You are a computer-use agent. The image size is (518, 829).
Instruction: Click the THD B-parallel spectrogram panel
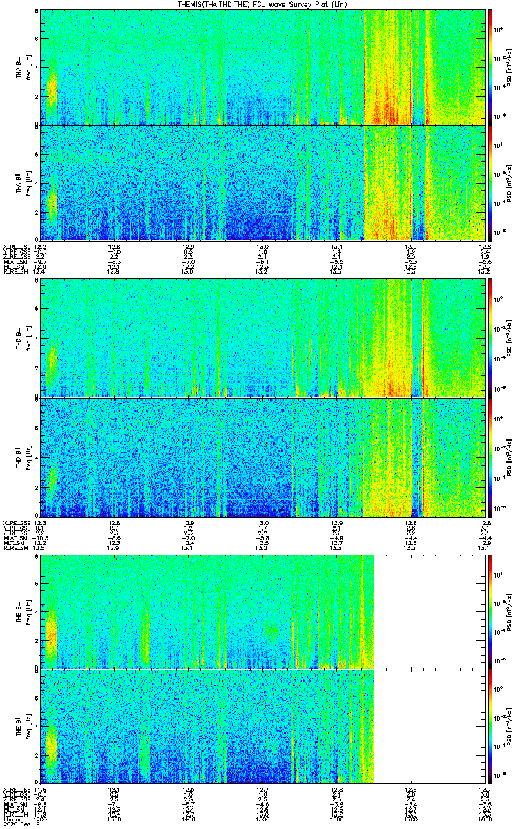[x=262, y=457]
